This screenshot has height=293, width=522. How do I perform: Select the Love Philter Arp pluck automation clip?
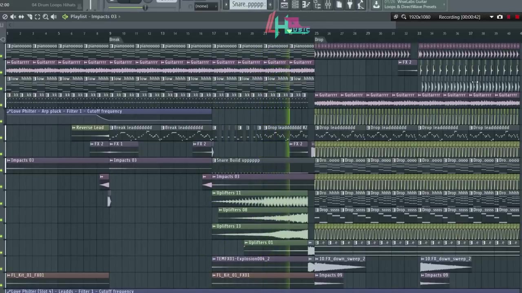point(109,116)
